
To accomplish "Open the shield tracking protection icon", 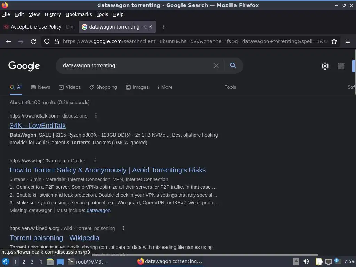I will (x=47, y=41).
